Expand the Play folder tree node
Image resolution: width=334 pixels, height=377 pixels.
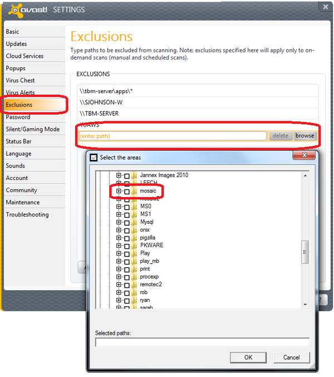pos(119,253)
